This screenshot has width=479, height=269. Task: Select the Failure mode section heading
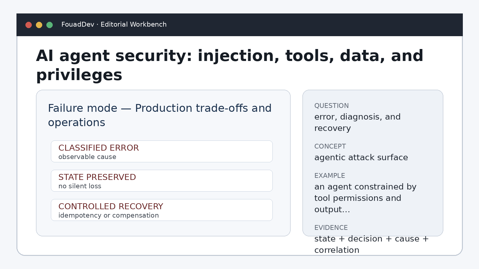pos(160,115)
